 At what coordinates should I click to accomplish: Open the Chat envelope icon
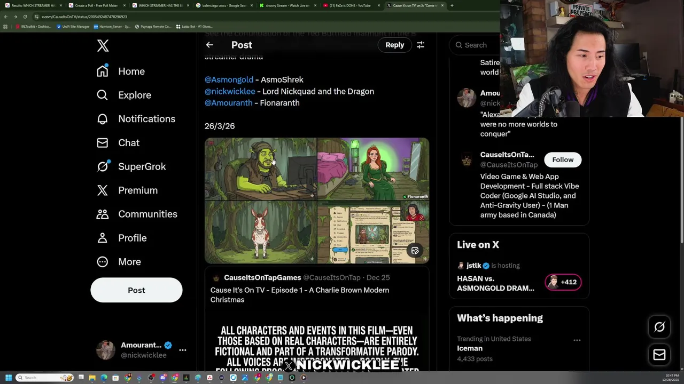coord(102,142)
